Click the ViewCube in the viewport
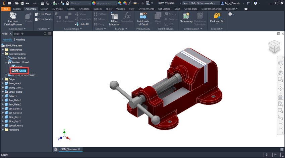 point(274,47)
